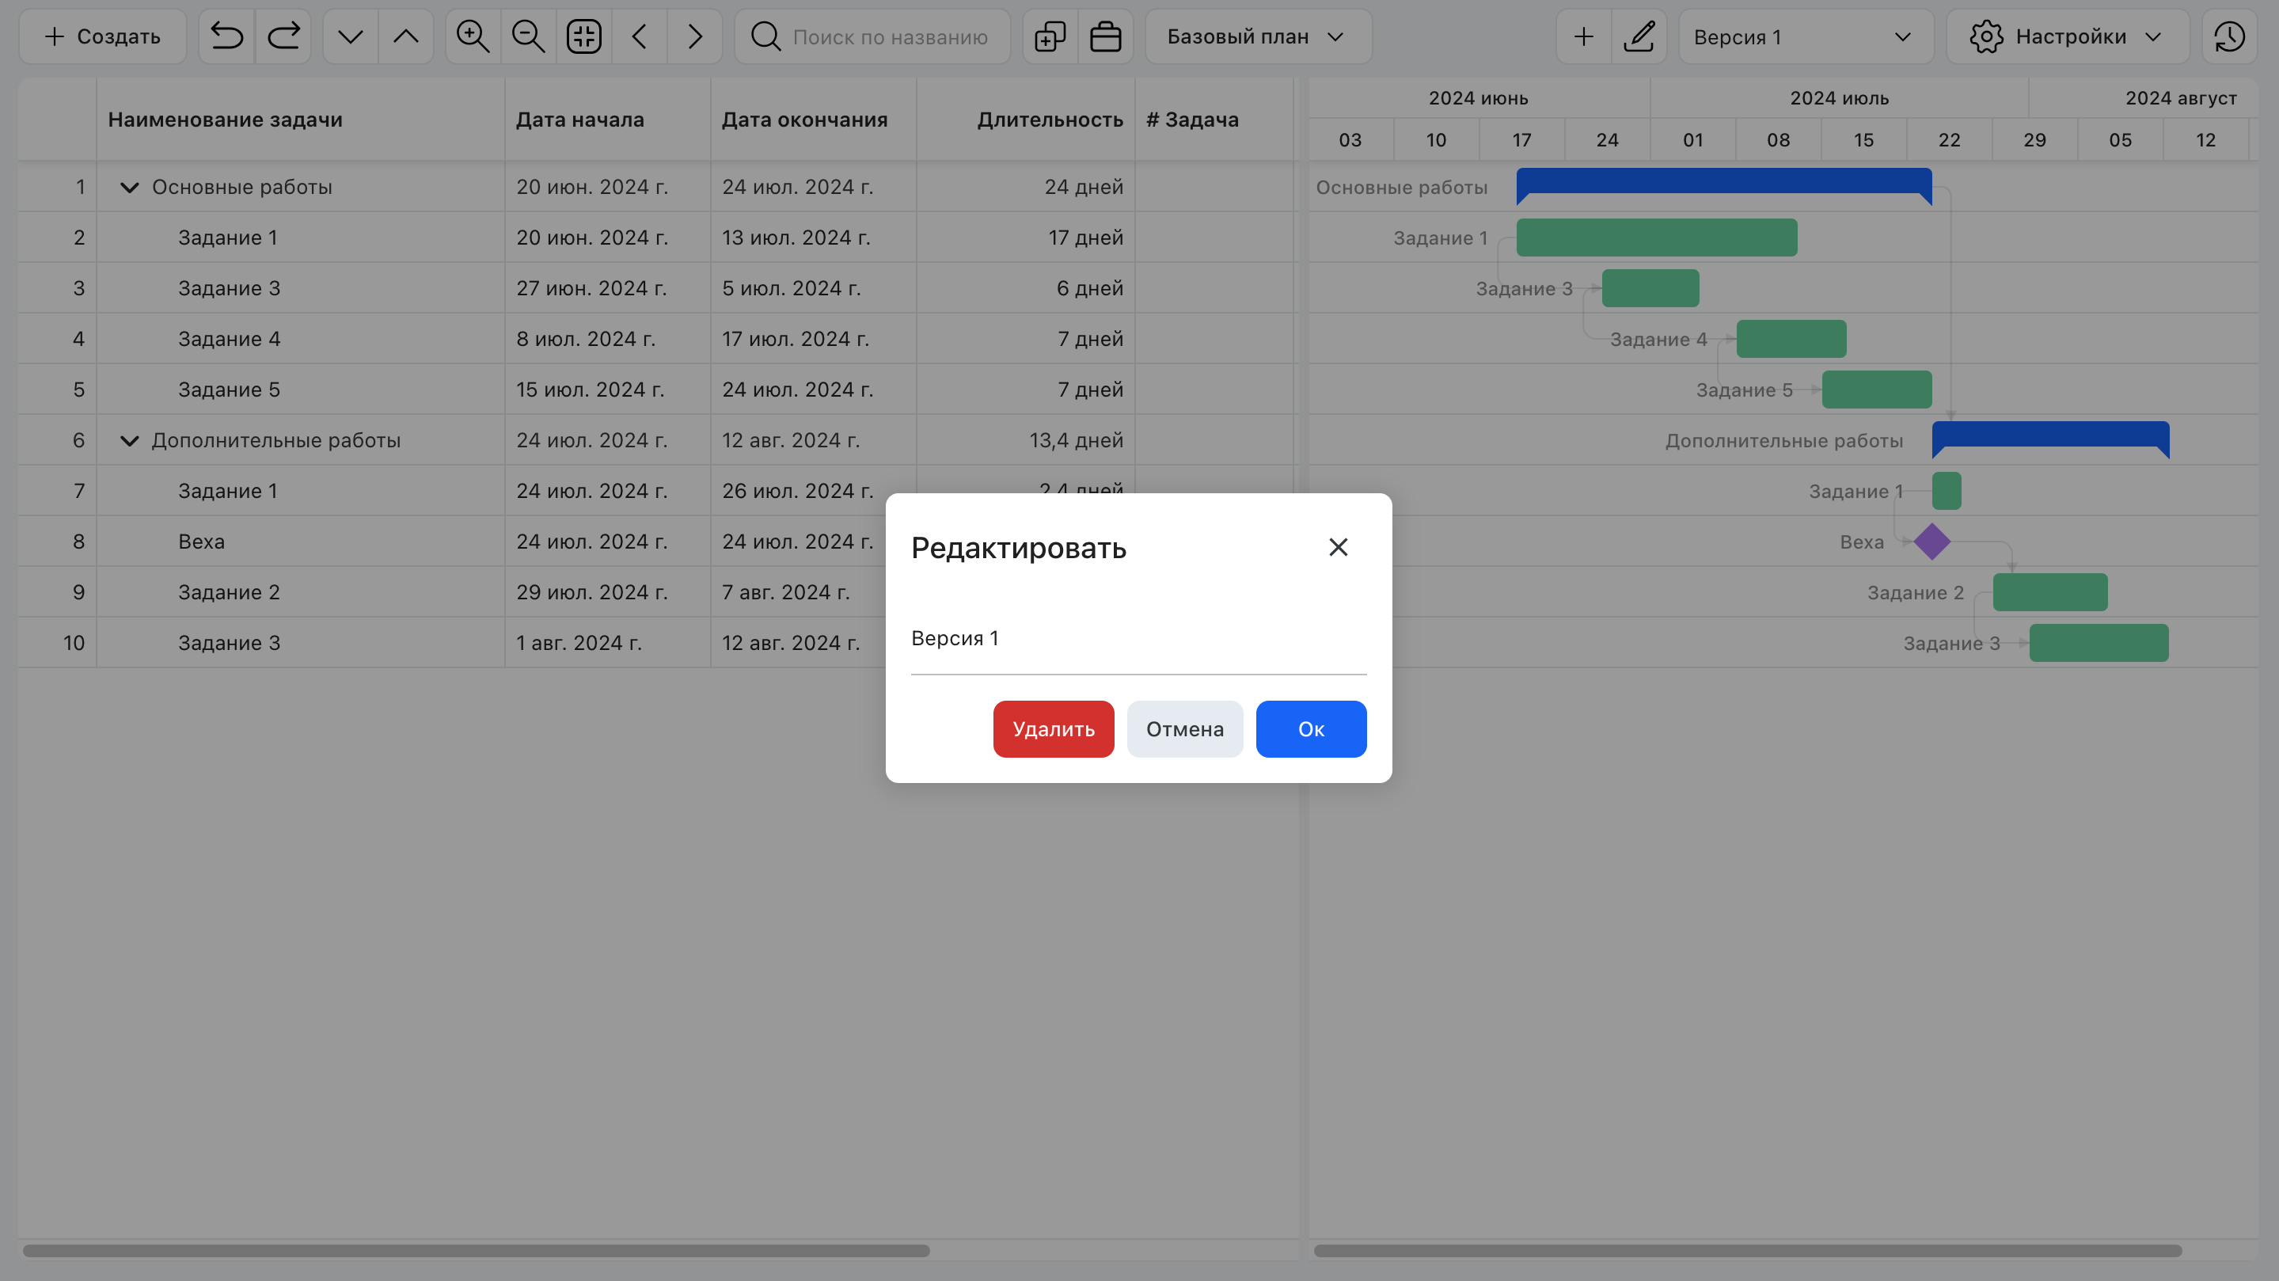Click the 2024 июль month header
Viewport: 2279px width, 1281px height.
1840,98
